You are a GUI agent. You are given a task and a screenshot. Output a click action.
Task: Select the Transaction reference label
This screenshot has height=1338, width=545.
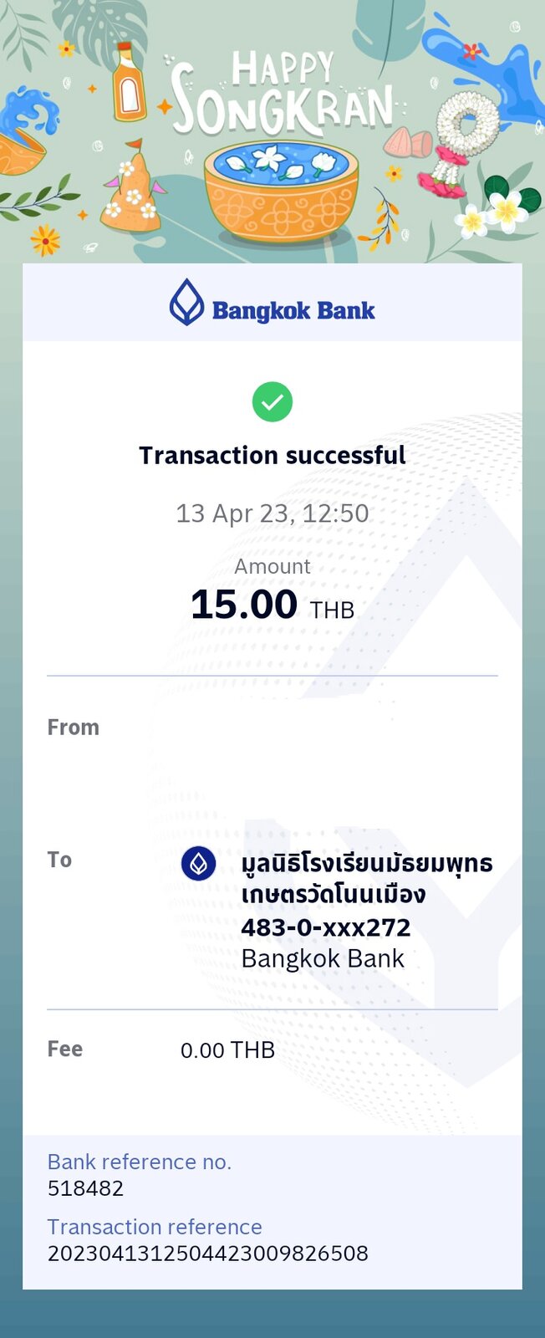coord(155,1227)
